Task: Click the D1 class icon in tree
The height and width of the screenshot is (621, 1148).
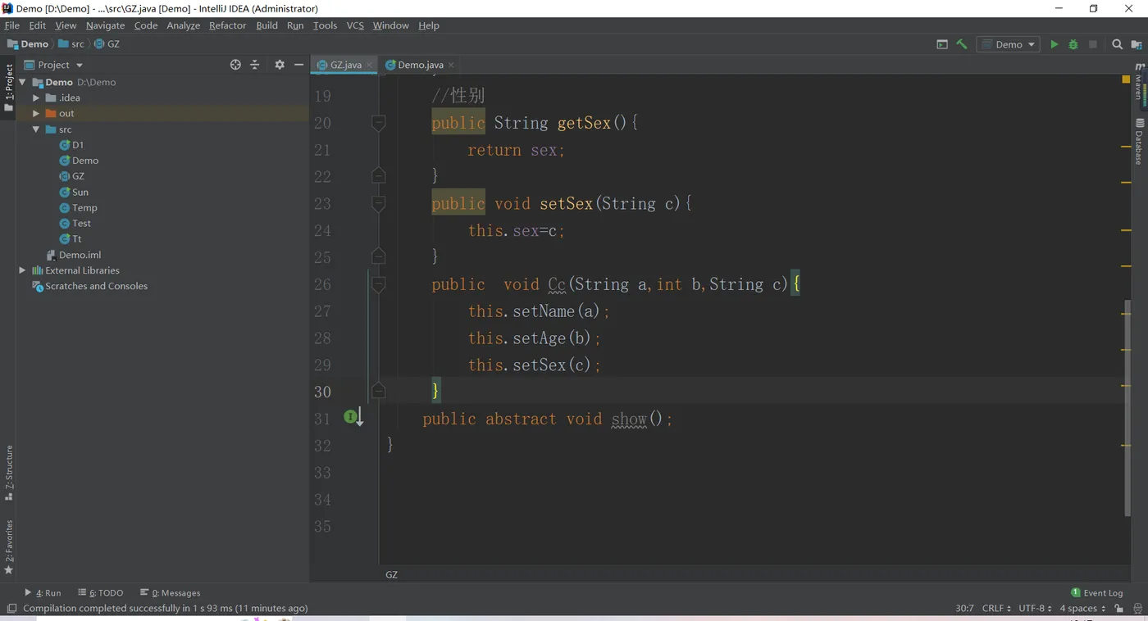Action: click(x=65, y=145)
